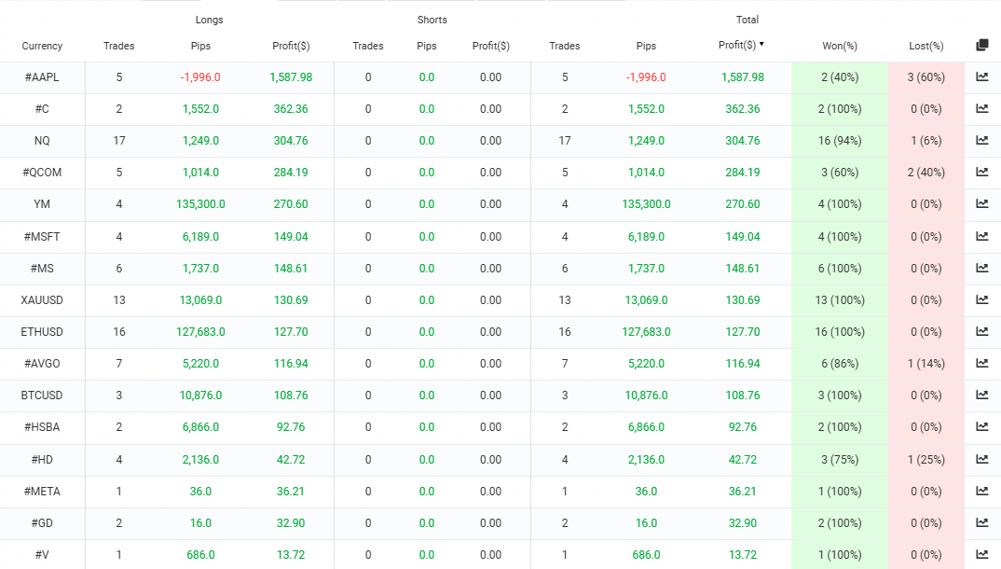
Task: Click the Won cell showing 16 (94%)
Action: 839,141
